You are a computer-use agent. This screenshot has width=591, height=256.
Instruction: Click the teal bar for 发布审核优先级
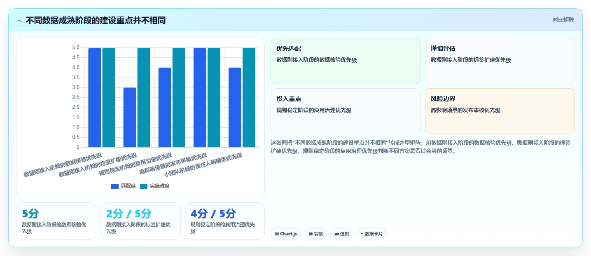click(x=214, y=97)
